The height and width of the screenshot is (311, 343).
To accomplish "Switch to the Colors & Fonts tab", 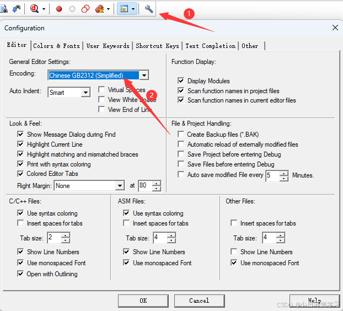I will click(56, 46).
